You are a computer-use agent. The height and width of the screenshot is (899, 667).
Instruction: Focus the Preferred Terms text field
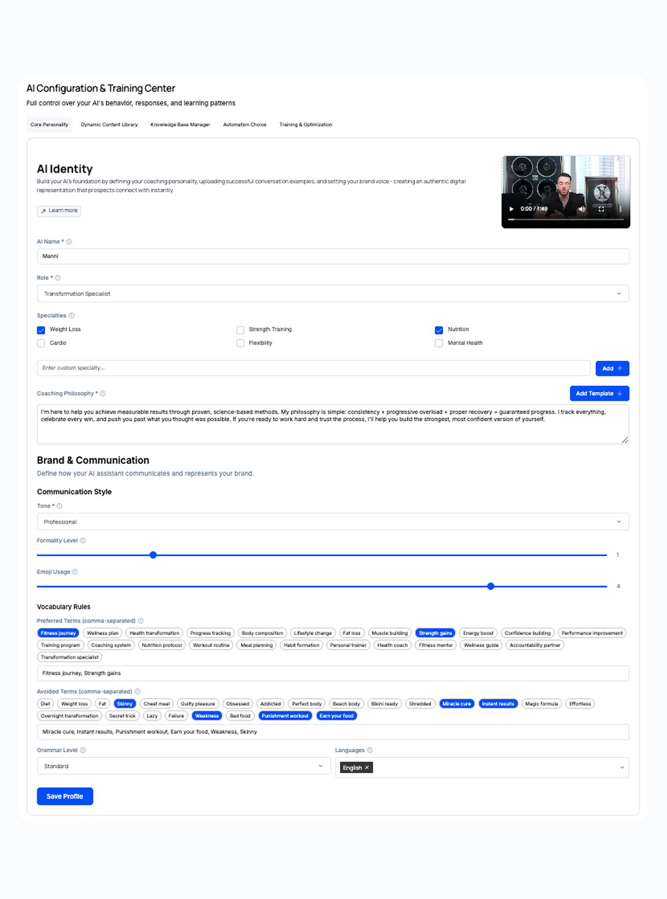coord(333,673)
